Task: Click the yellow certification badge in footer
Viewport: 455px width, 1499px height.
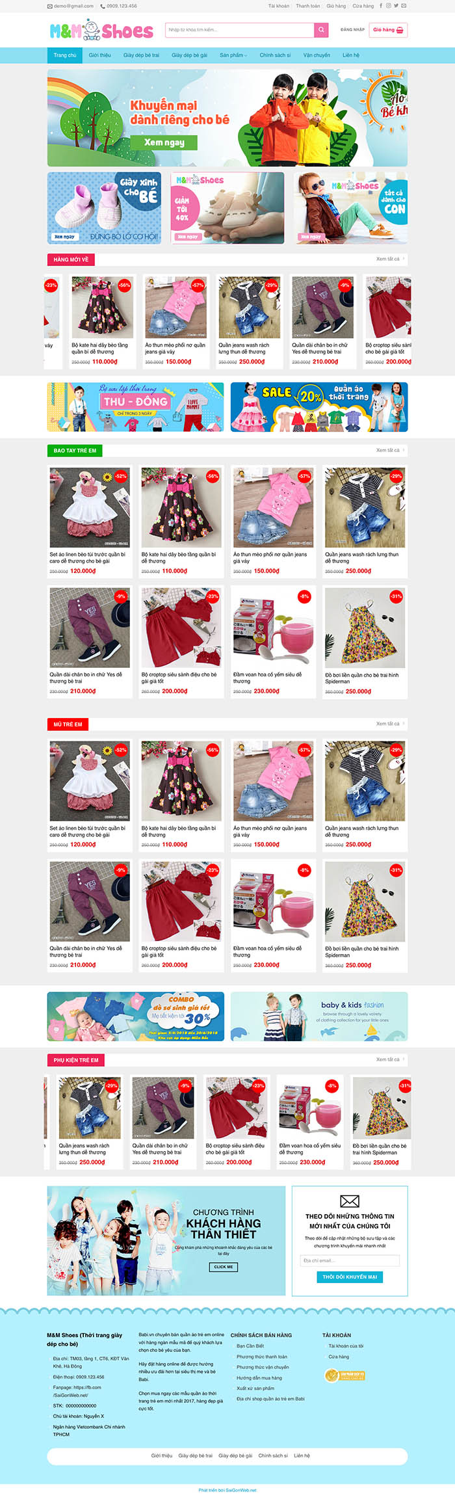Action: coord(344,1375)
